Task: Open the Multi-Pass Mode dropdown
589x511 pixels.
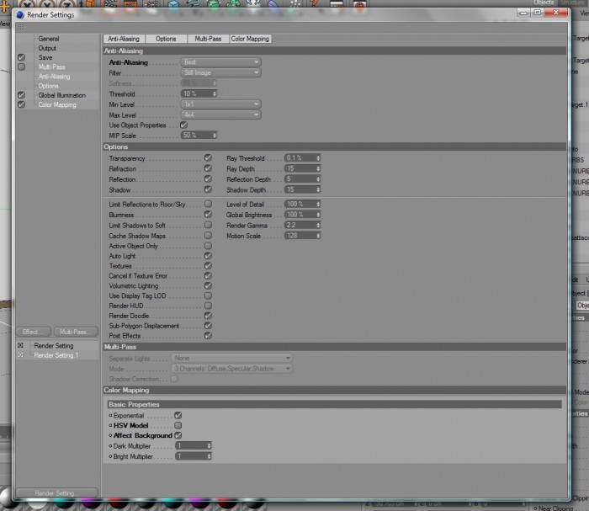Action: pyautogui.click(x=231, y=369)
